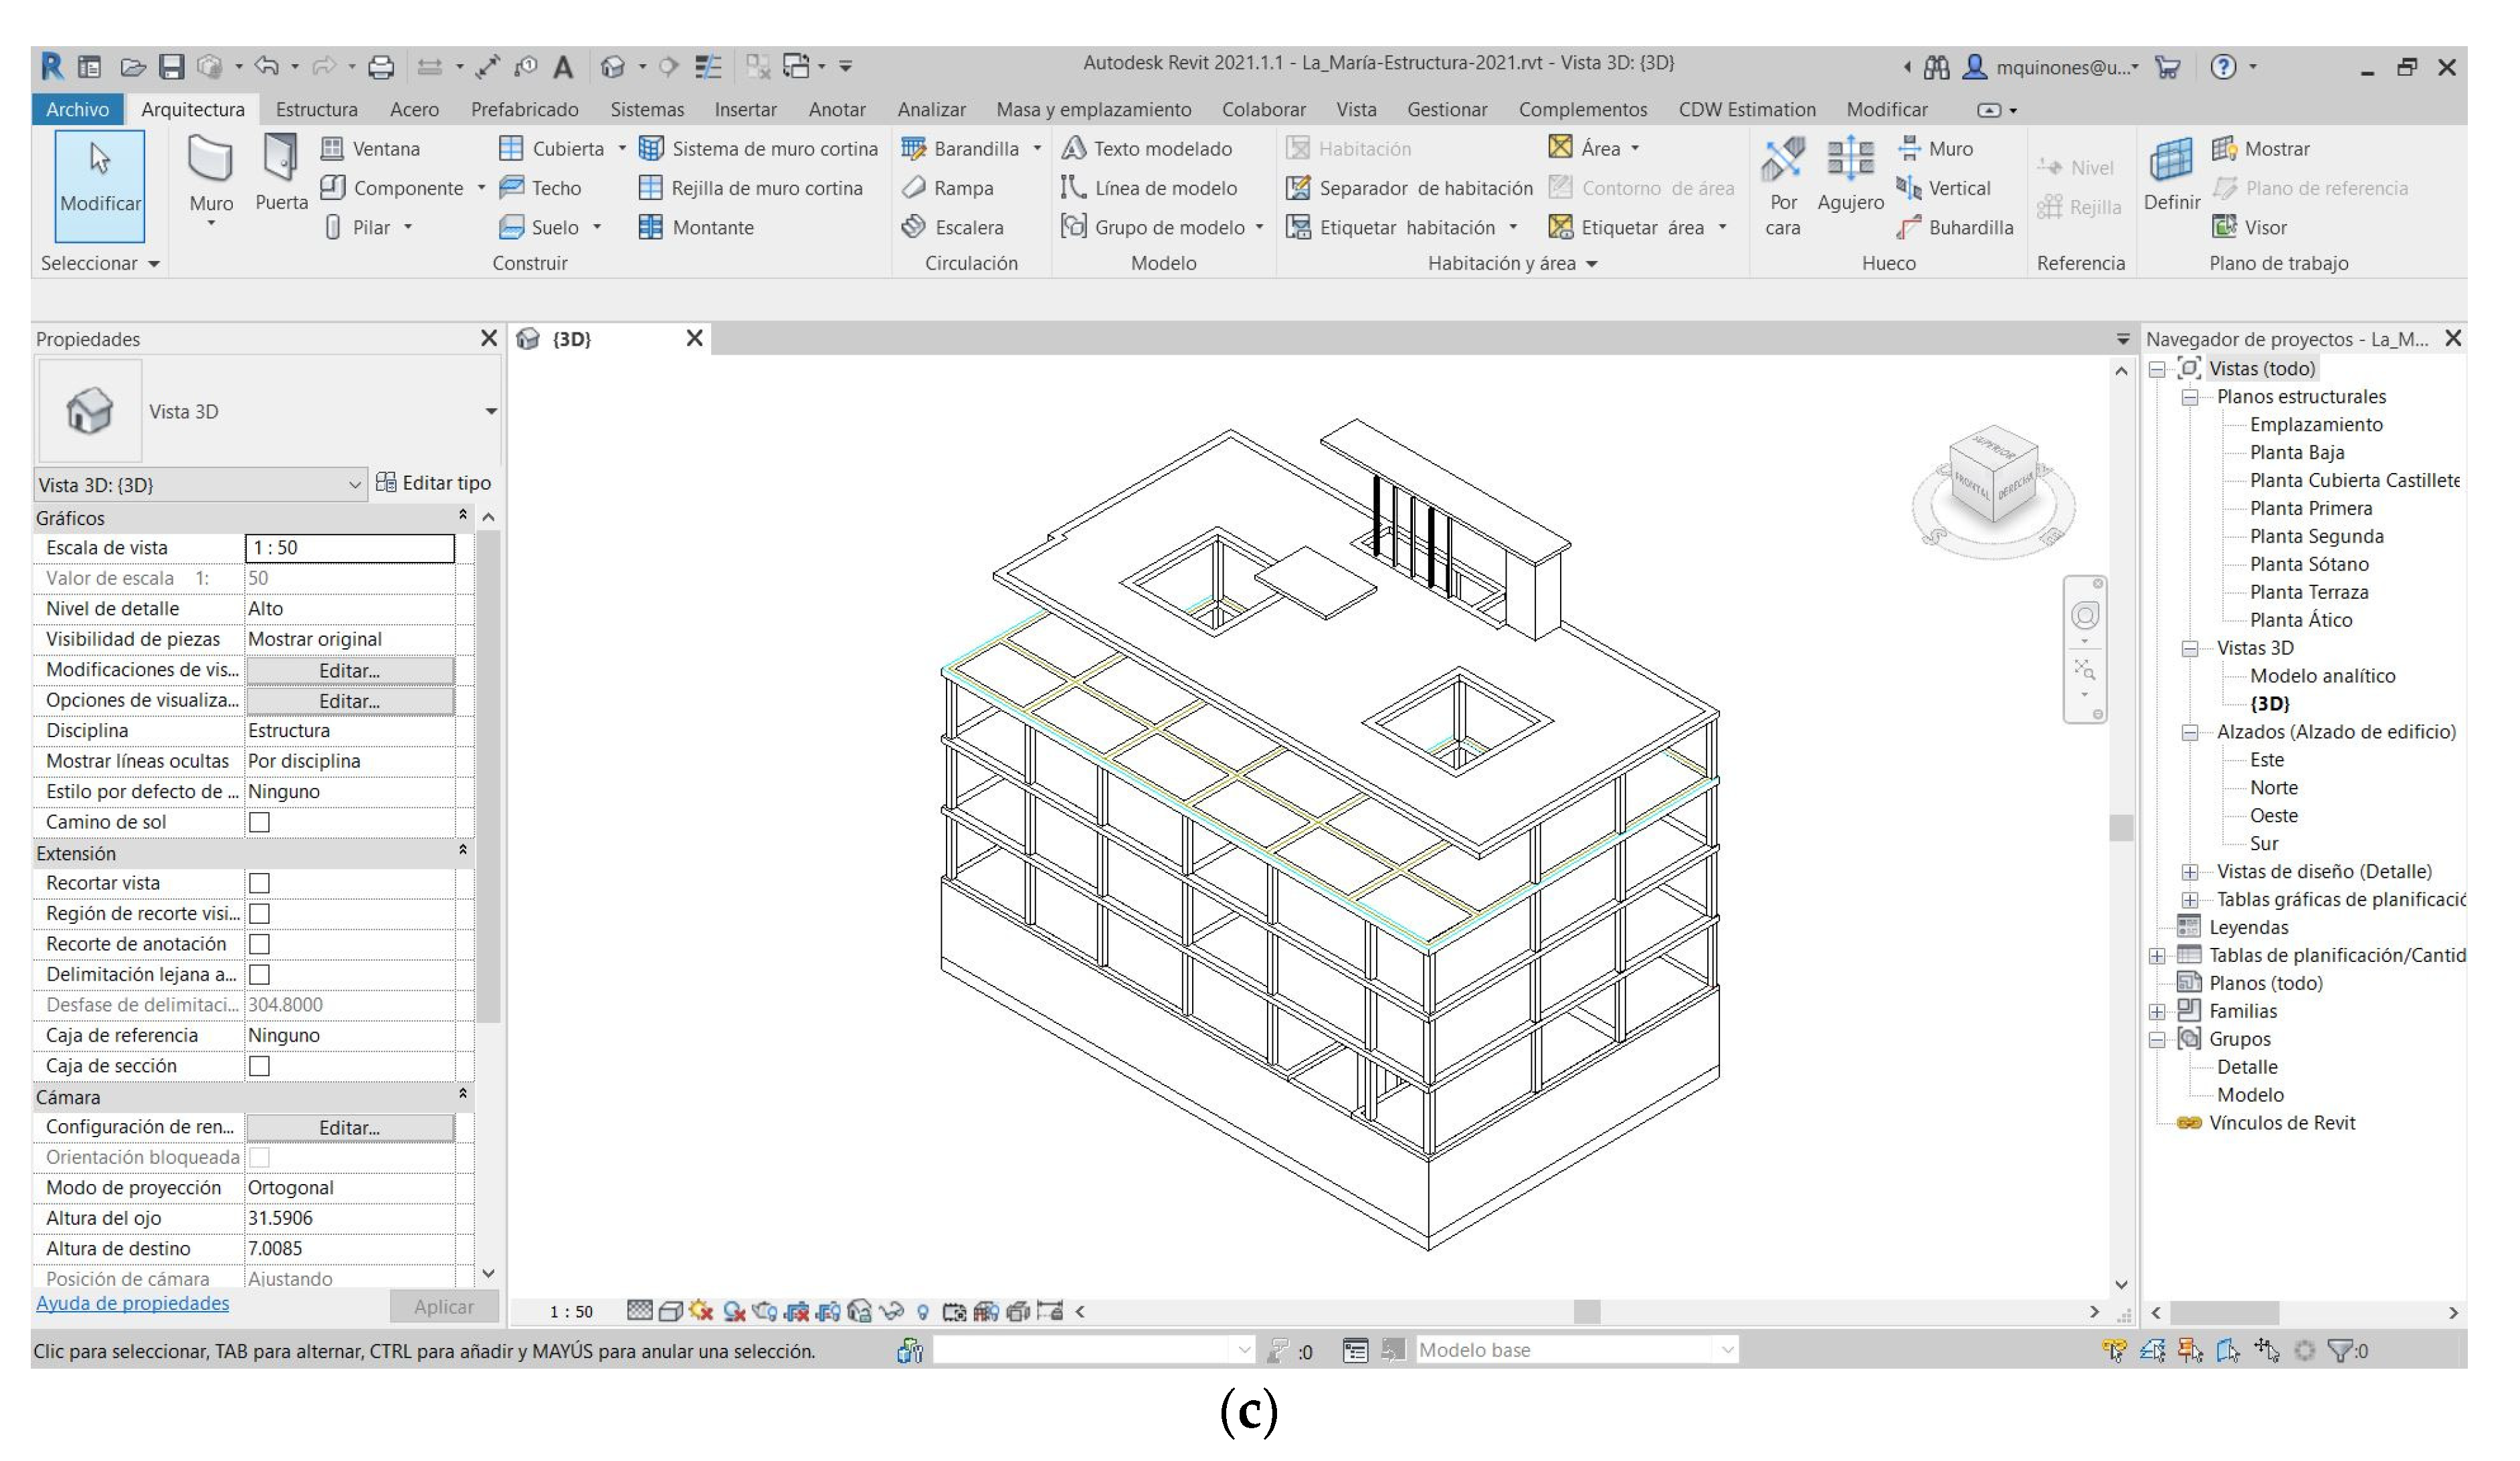
Task: Click the 1 : 50 view scale control
Action: (x=571, y=1312)
